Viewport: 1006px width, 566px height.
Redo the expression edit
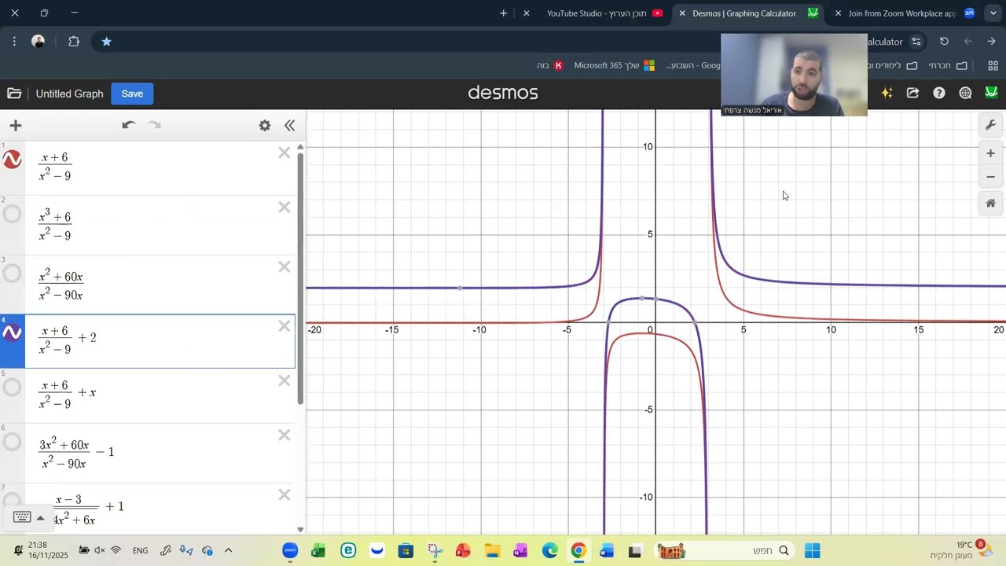pos(155,125)
